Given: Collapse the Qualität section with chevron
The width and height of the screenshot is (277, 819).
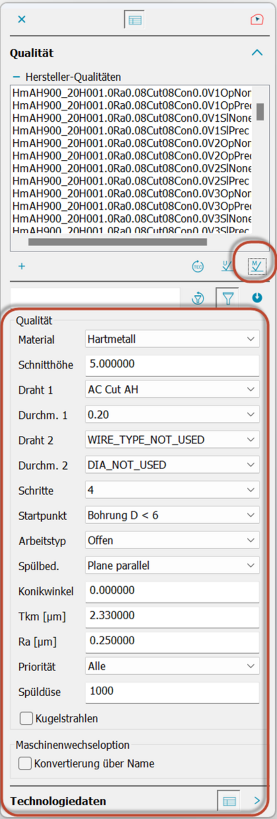Looking at the screenshot, I should coord(257,53).
